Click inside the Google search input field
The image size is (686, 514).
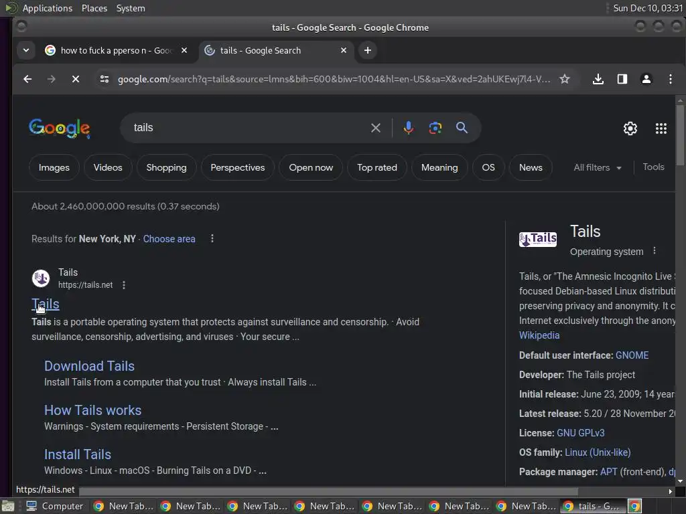tap(249, 128)
